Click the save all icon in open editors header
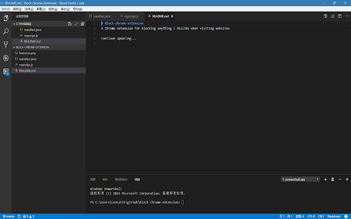 [x=76, y=24]
